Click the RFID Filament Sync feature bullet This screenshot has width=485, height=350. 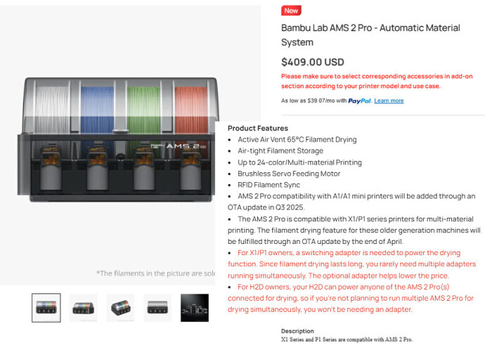(x=269, y=185)
